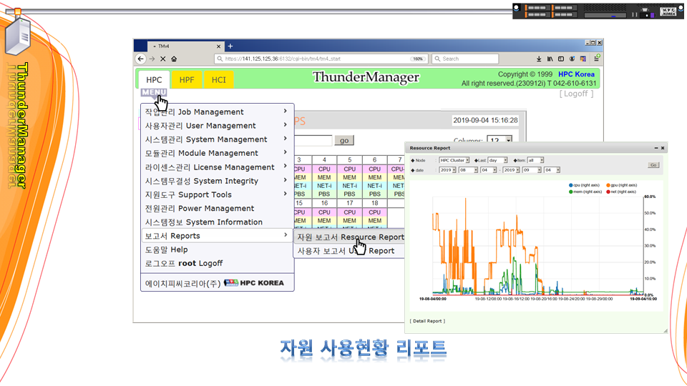
Task: Click the browser forward arrow
Action: pos(152,59)
